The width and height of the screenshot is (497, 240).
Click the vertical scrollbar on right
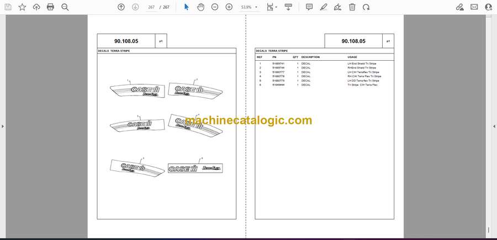(488, 126)
